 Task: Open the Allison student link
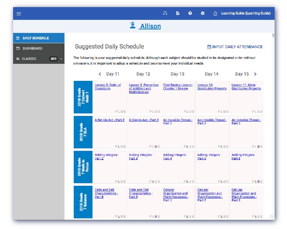click(150, 26)
